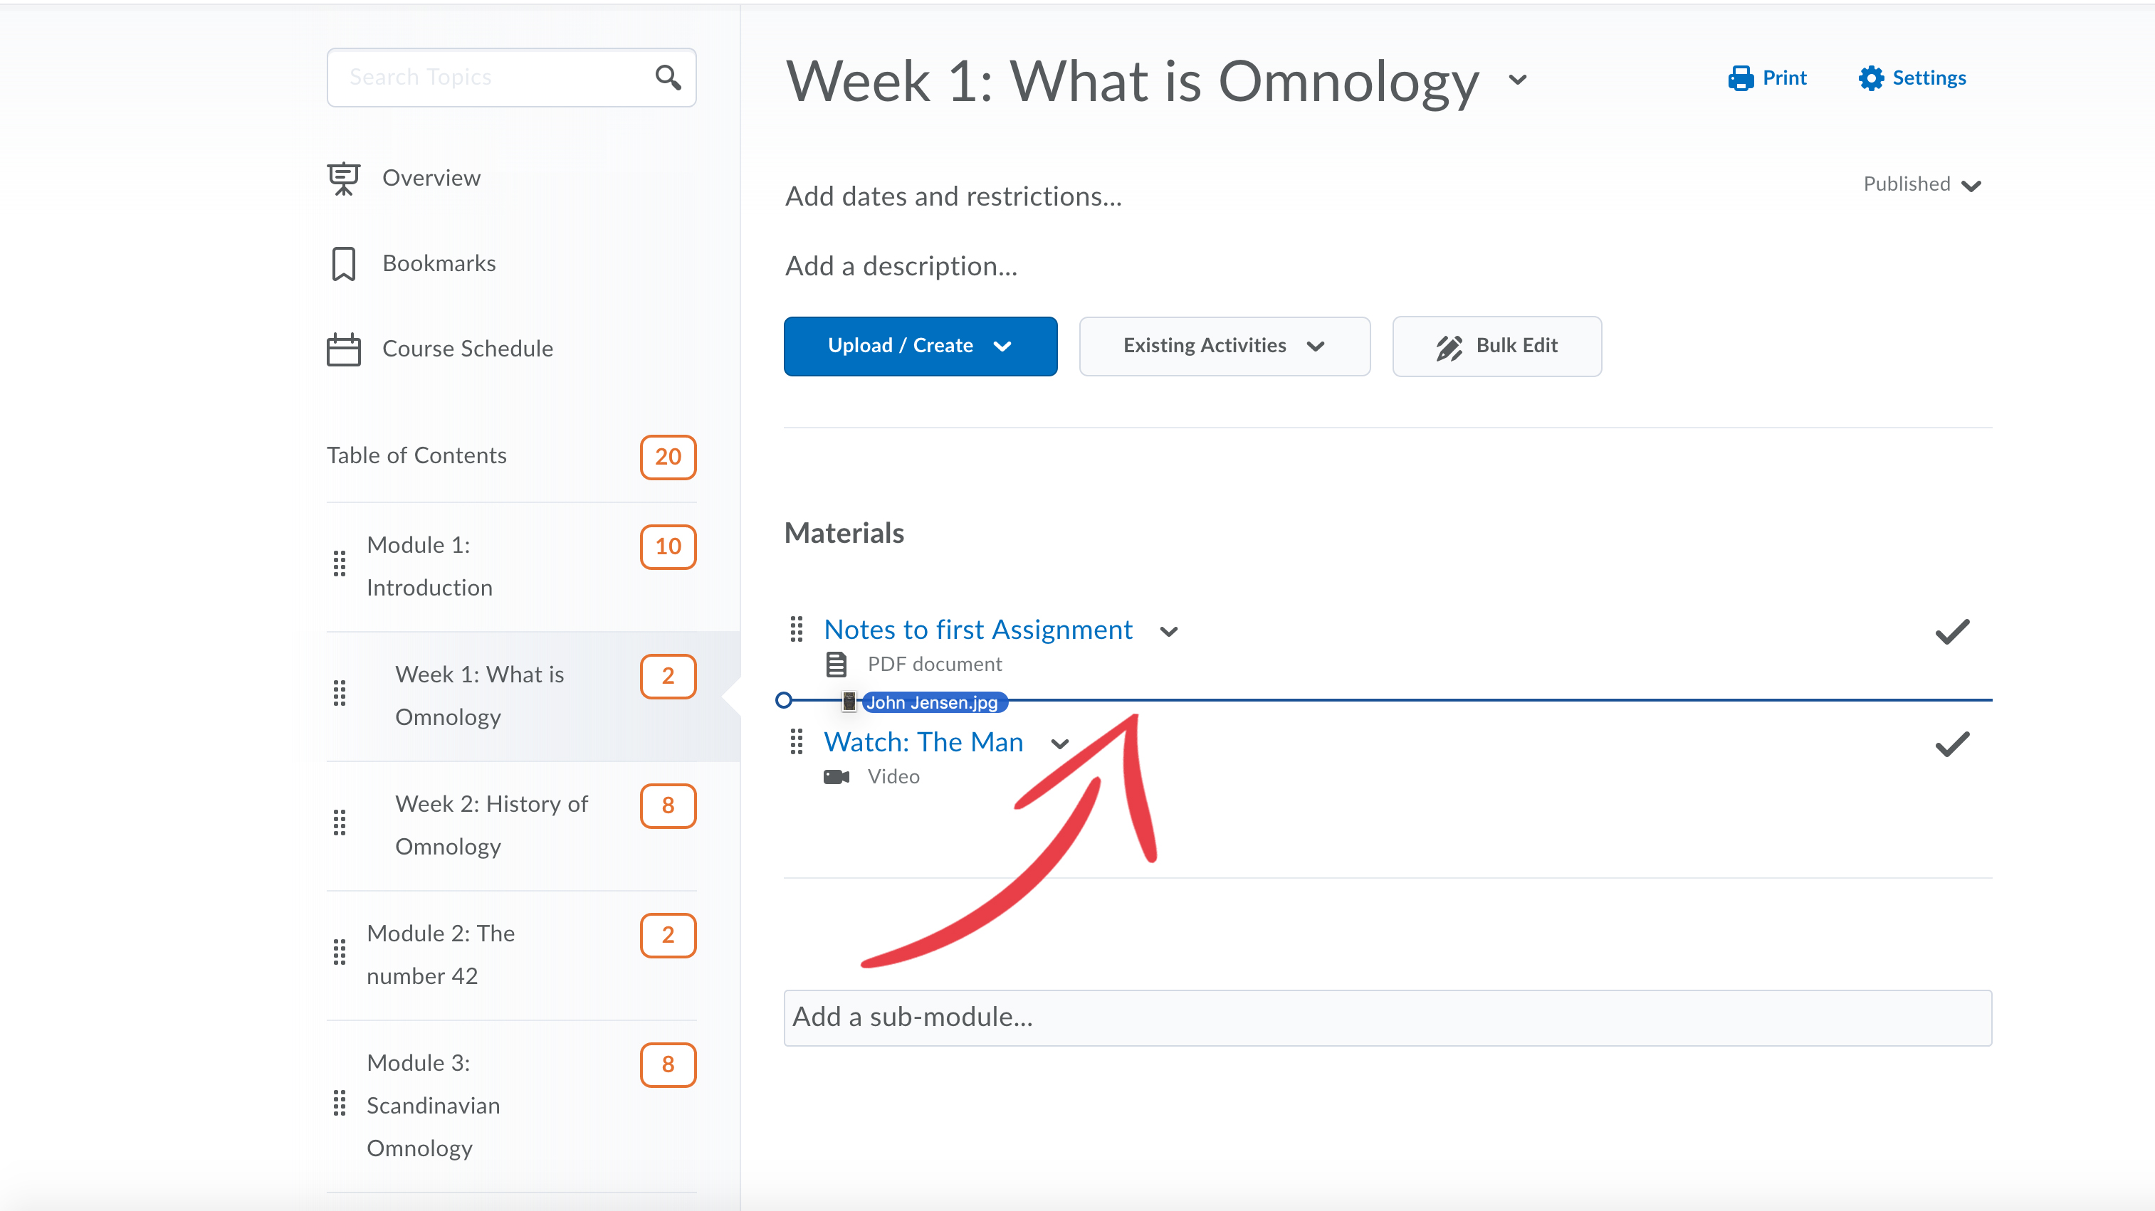Click the search magnifier icon
2155x1211 pixels.
point(667,78)
